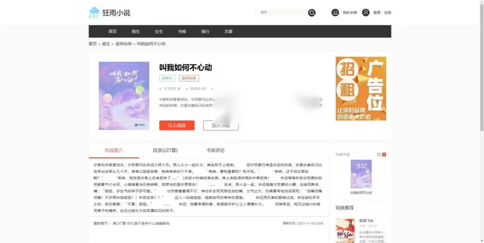Click the large book cover image
The image size is (484, 243).
pos(124,96)
